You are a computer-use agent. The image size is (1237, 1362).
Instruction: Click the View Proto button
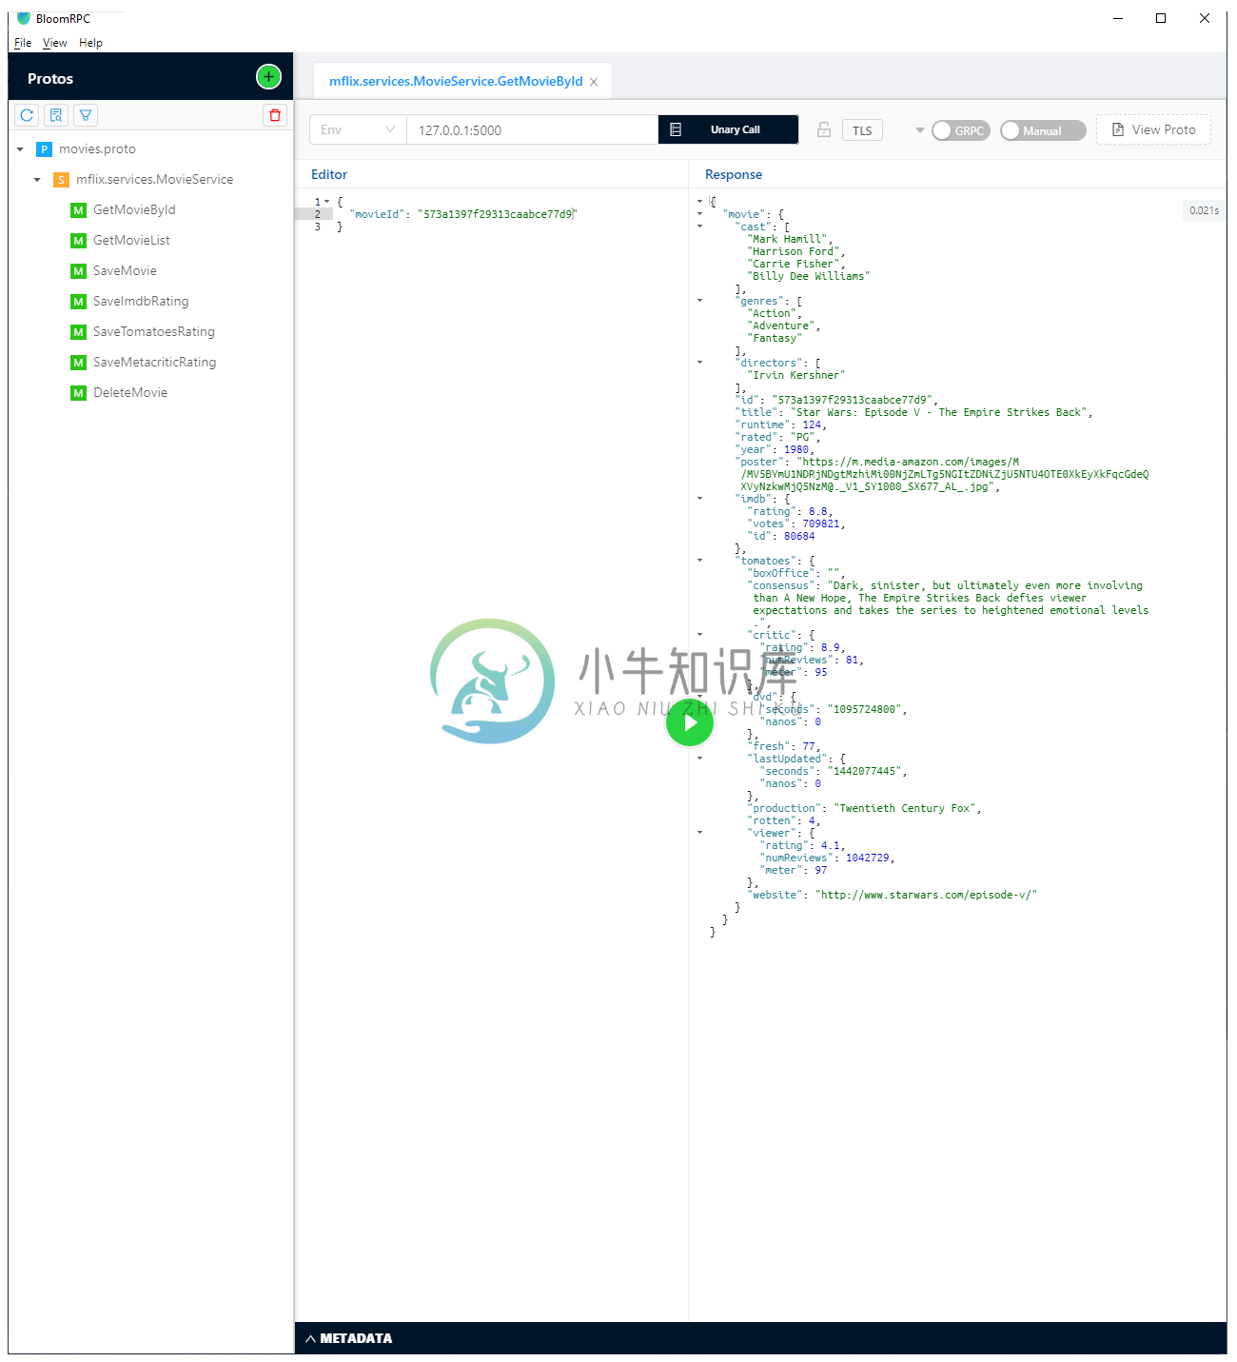point(1153,129)
